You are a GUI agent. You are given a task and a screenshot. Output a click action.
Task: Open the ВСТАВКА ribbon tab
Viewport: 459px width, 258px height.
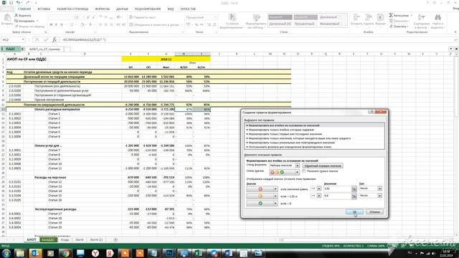pos(44,9)
